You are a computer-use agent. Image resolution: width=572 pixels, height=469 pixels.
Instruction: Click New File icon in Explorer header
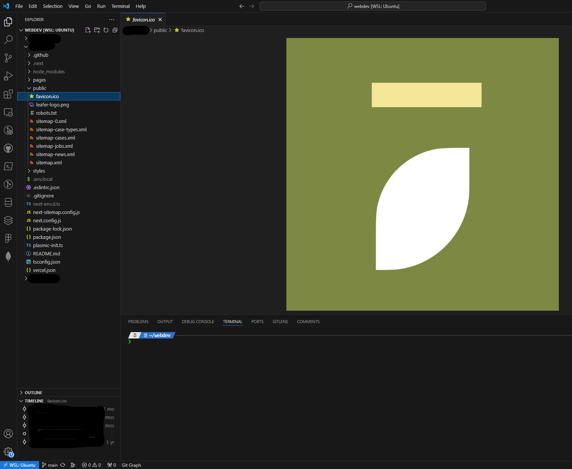click(x=88, y=30)
